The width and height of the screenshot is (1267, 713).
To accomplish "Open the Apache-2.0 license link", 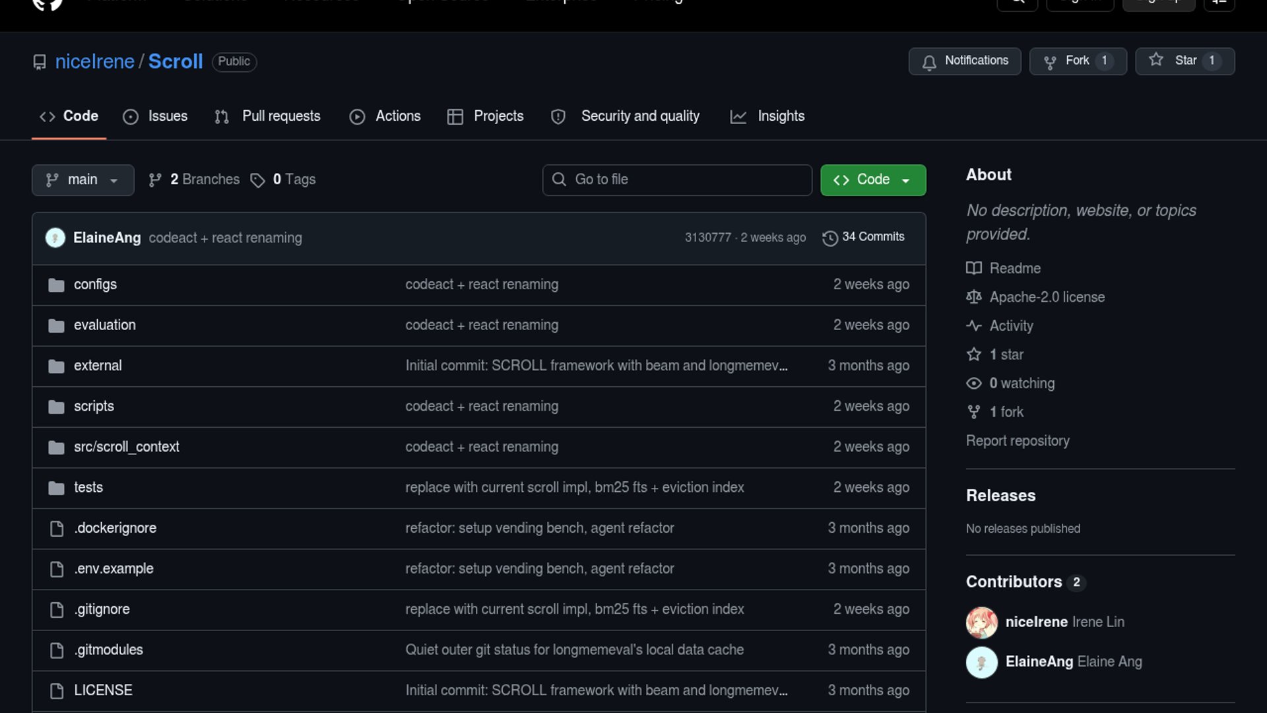I will click(x=1047, y=297).
